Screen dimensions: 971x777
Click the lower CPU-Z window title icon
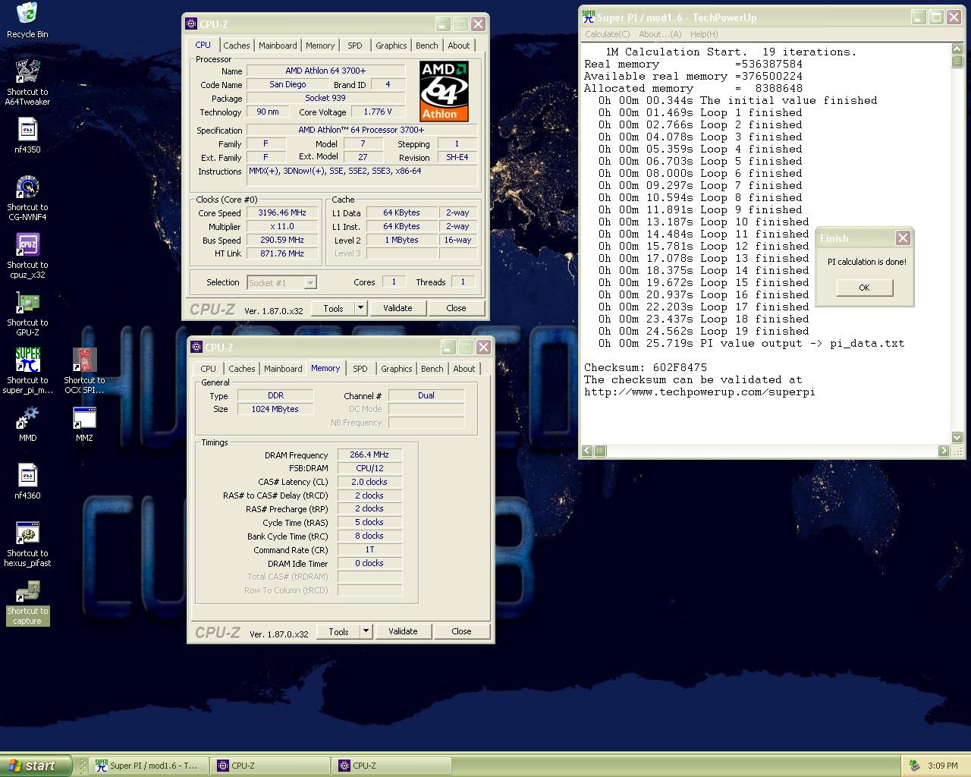[197, 347]
